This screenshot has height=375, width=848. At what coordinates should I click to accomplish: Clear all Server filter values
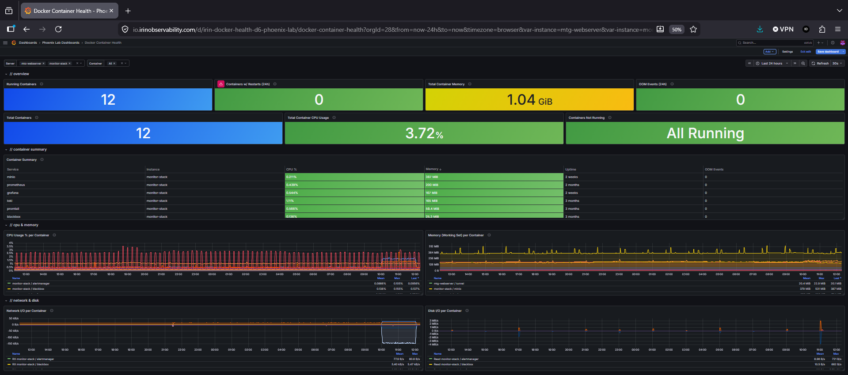point(77,63)
